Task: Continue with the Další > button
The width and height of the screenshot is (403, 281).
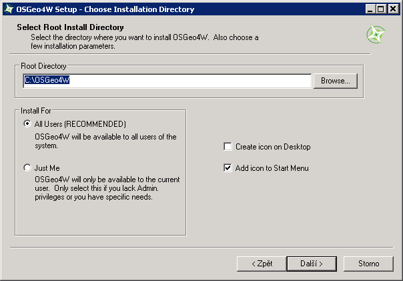Action: click(312, 264)
